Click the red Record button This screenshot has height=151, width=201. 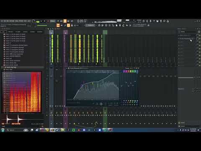pos(48,21)
